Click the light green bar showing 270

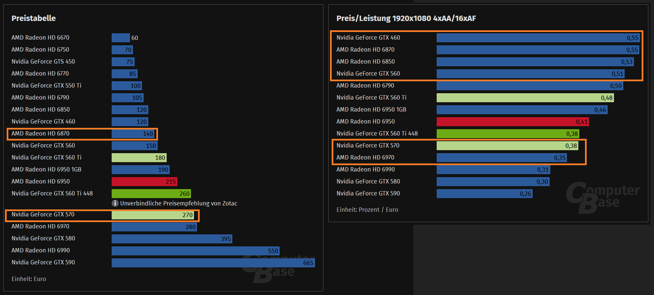(x=153, y=215)
